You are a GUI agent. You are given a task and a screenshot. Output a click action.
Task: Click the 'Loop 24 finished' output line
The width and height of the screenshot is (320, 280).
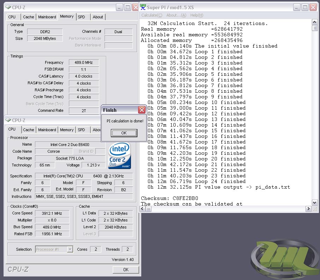pos(196,181)
